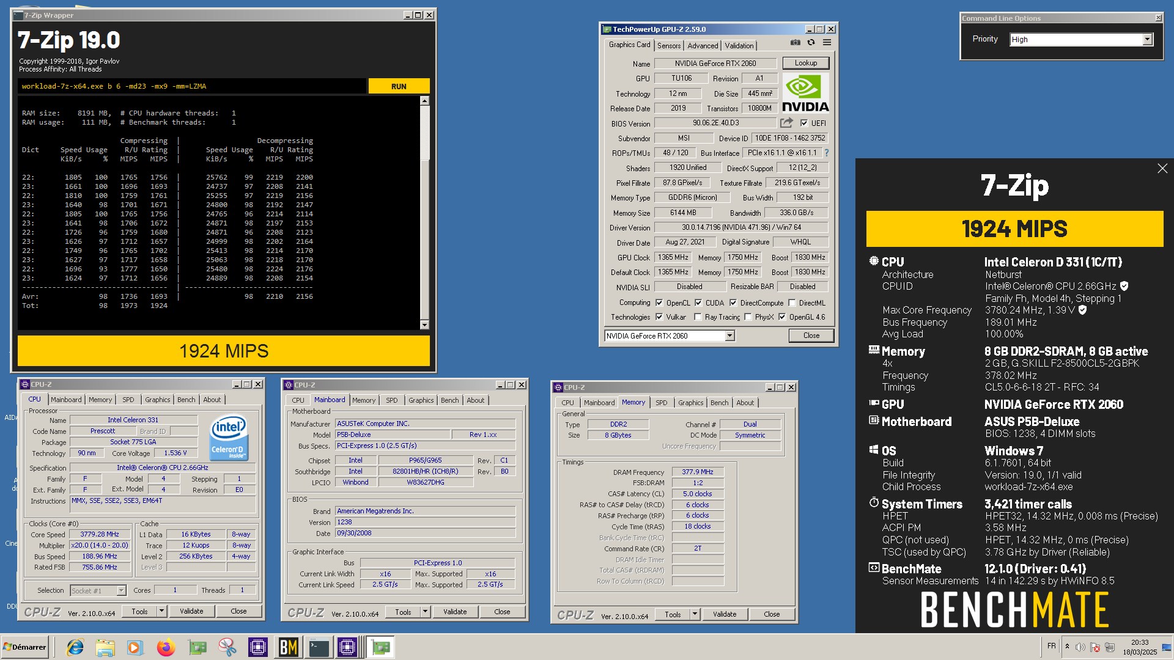Click the pinned CPU-Z icon left of BenchMate
1174x660 pixels.
tap(257, 647)
